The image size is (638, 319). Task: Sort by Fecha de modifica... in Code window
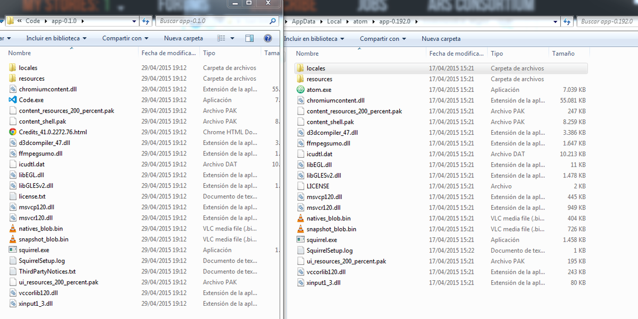pyautogui.click(x=169, y=53)
